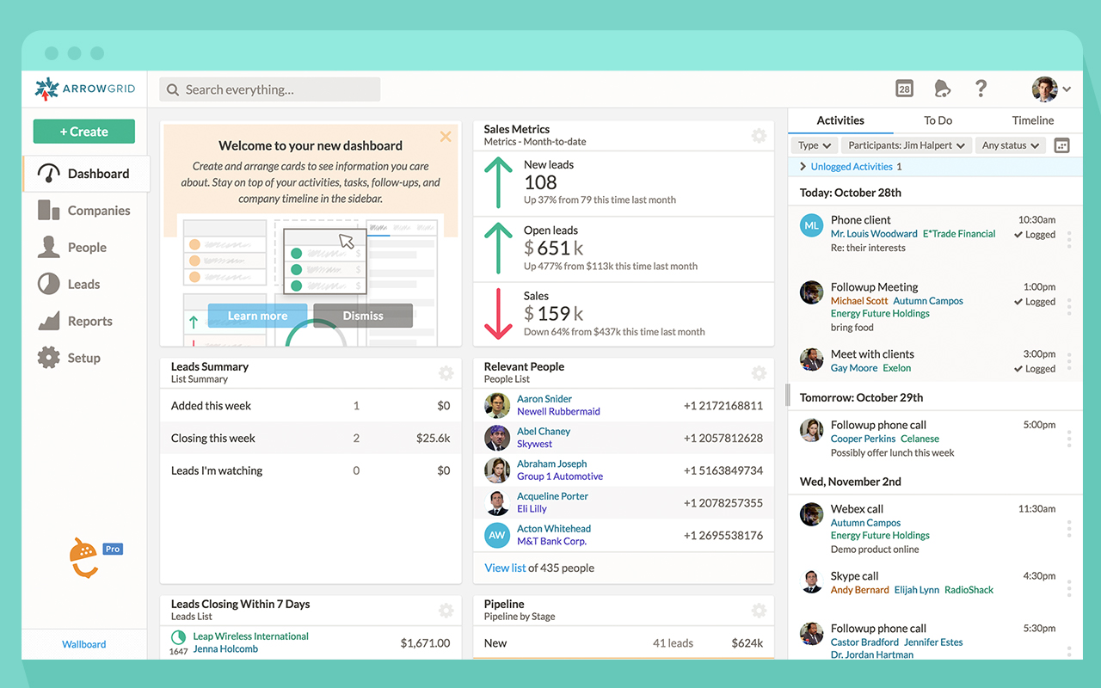Screen dimensions: 1101x688
Task: Open Sales Metrics card settings gear
Action: [x=759, y=136]
